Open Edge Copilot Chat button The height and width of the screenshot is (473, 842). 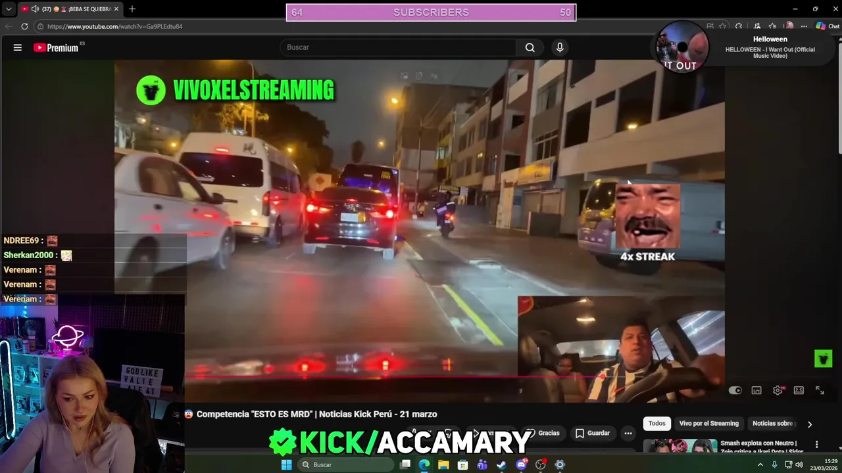click(828, 26)
